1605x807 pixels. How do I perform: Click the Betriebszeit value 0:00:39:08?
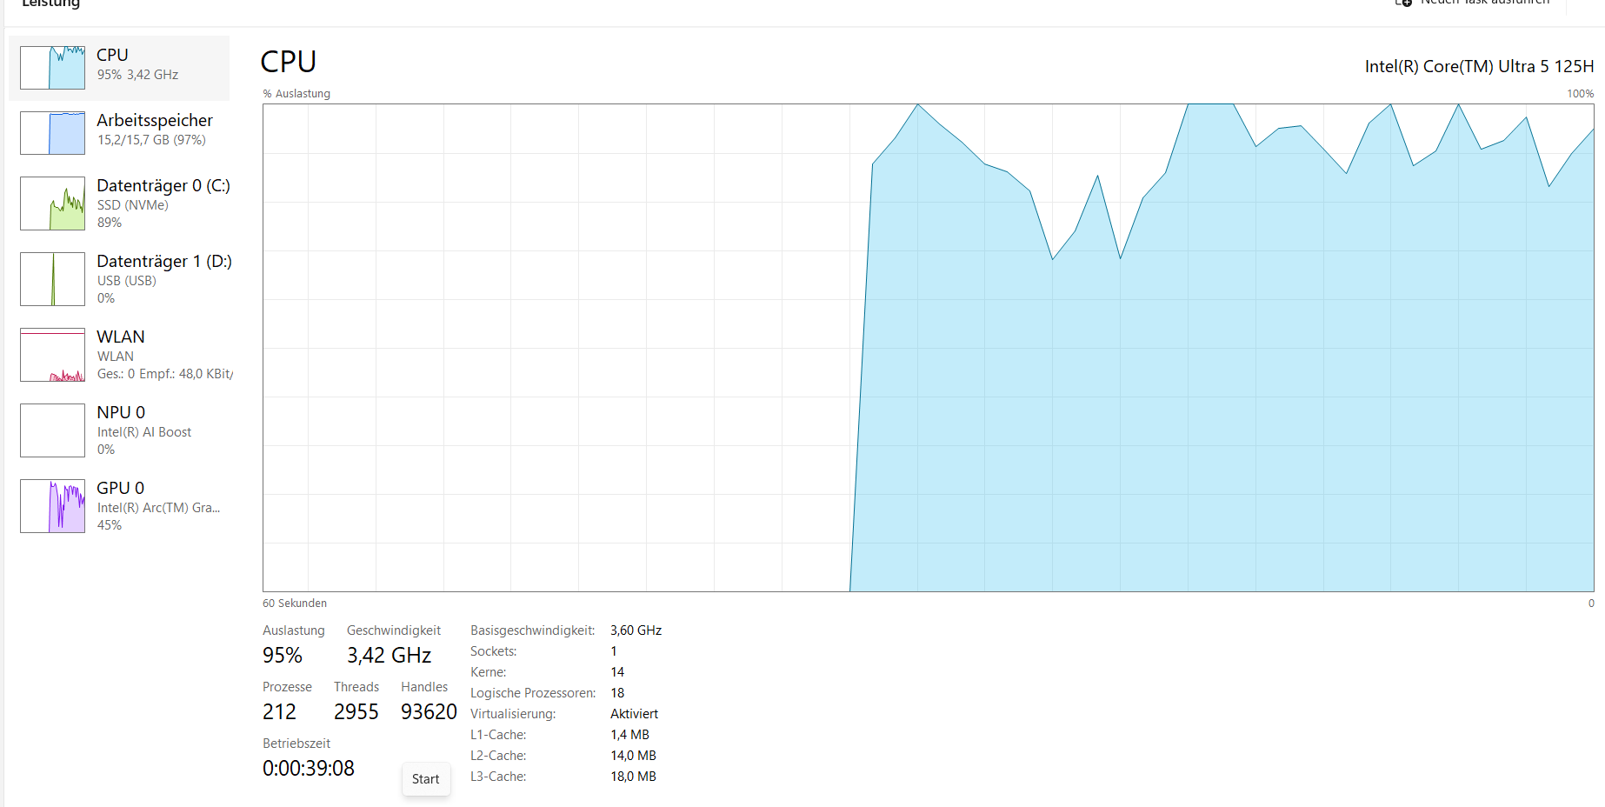309,769
